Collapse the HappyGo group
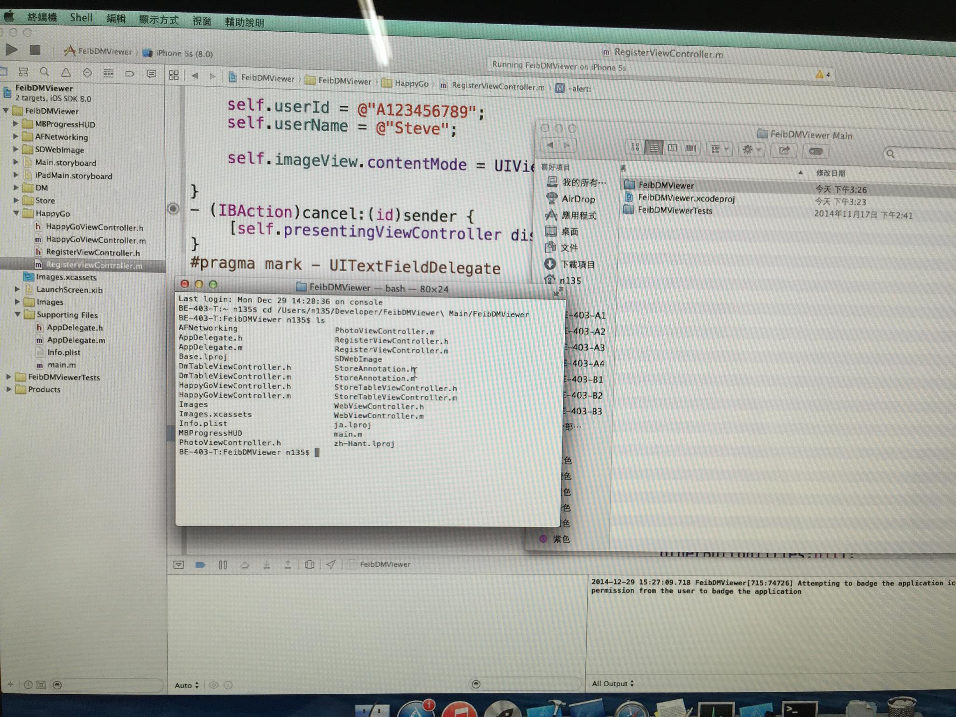 click(16, 213)
